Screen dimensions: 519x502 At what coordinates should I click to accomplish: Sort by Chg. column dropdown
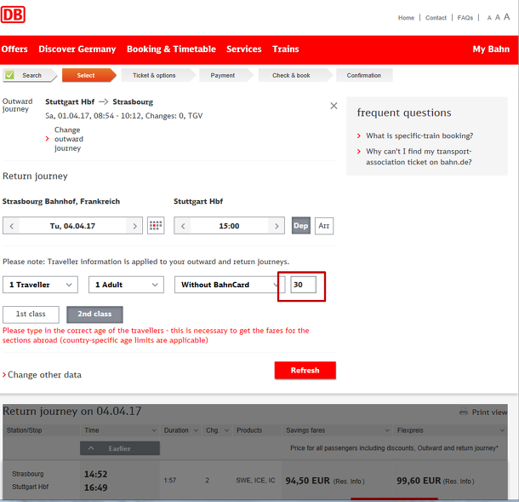(x=226, y=430)
